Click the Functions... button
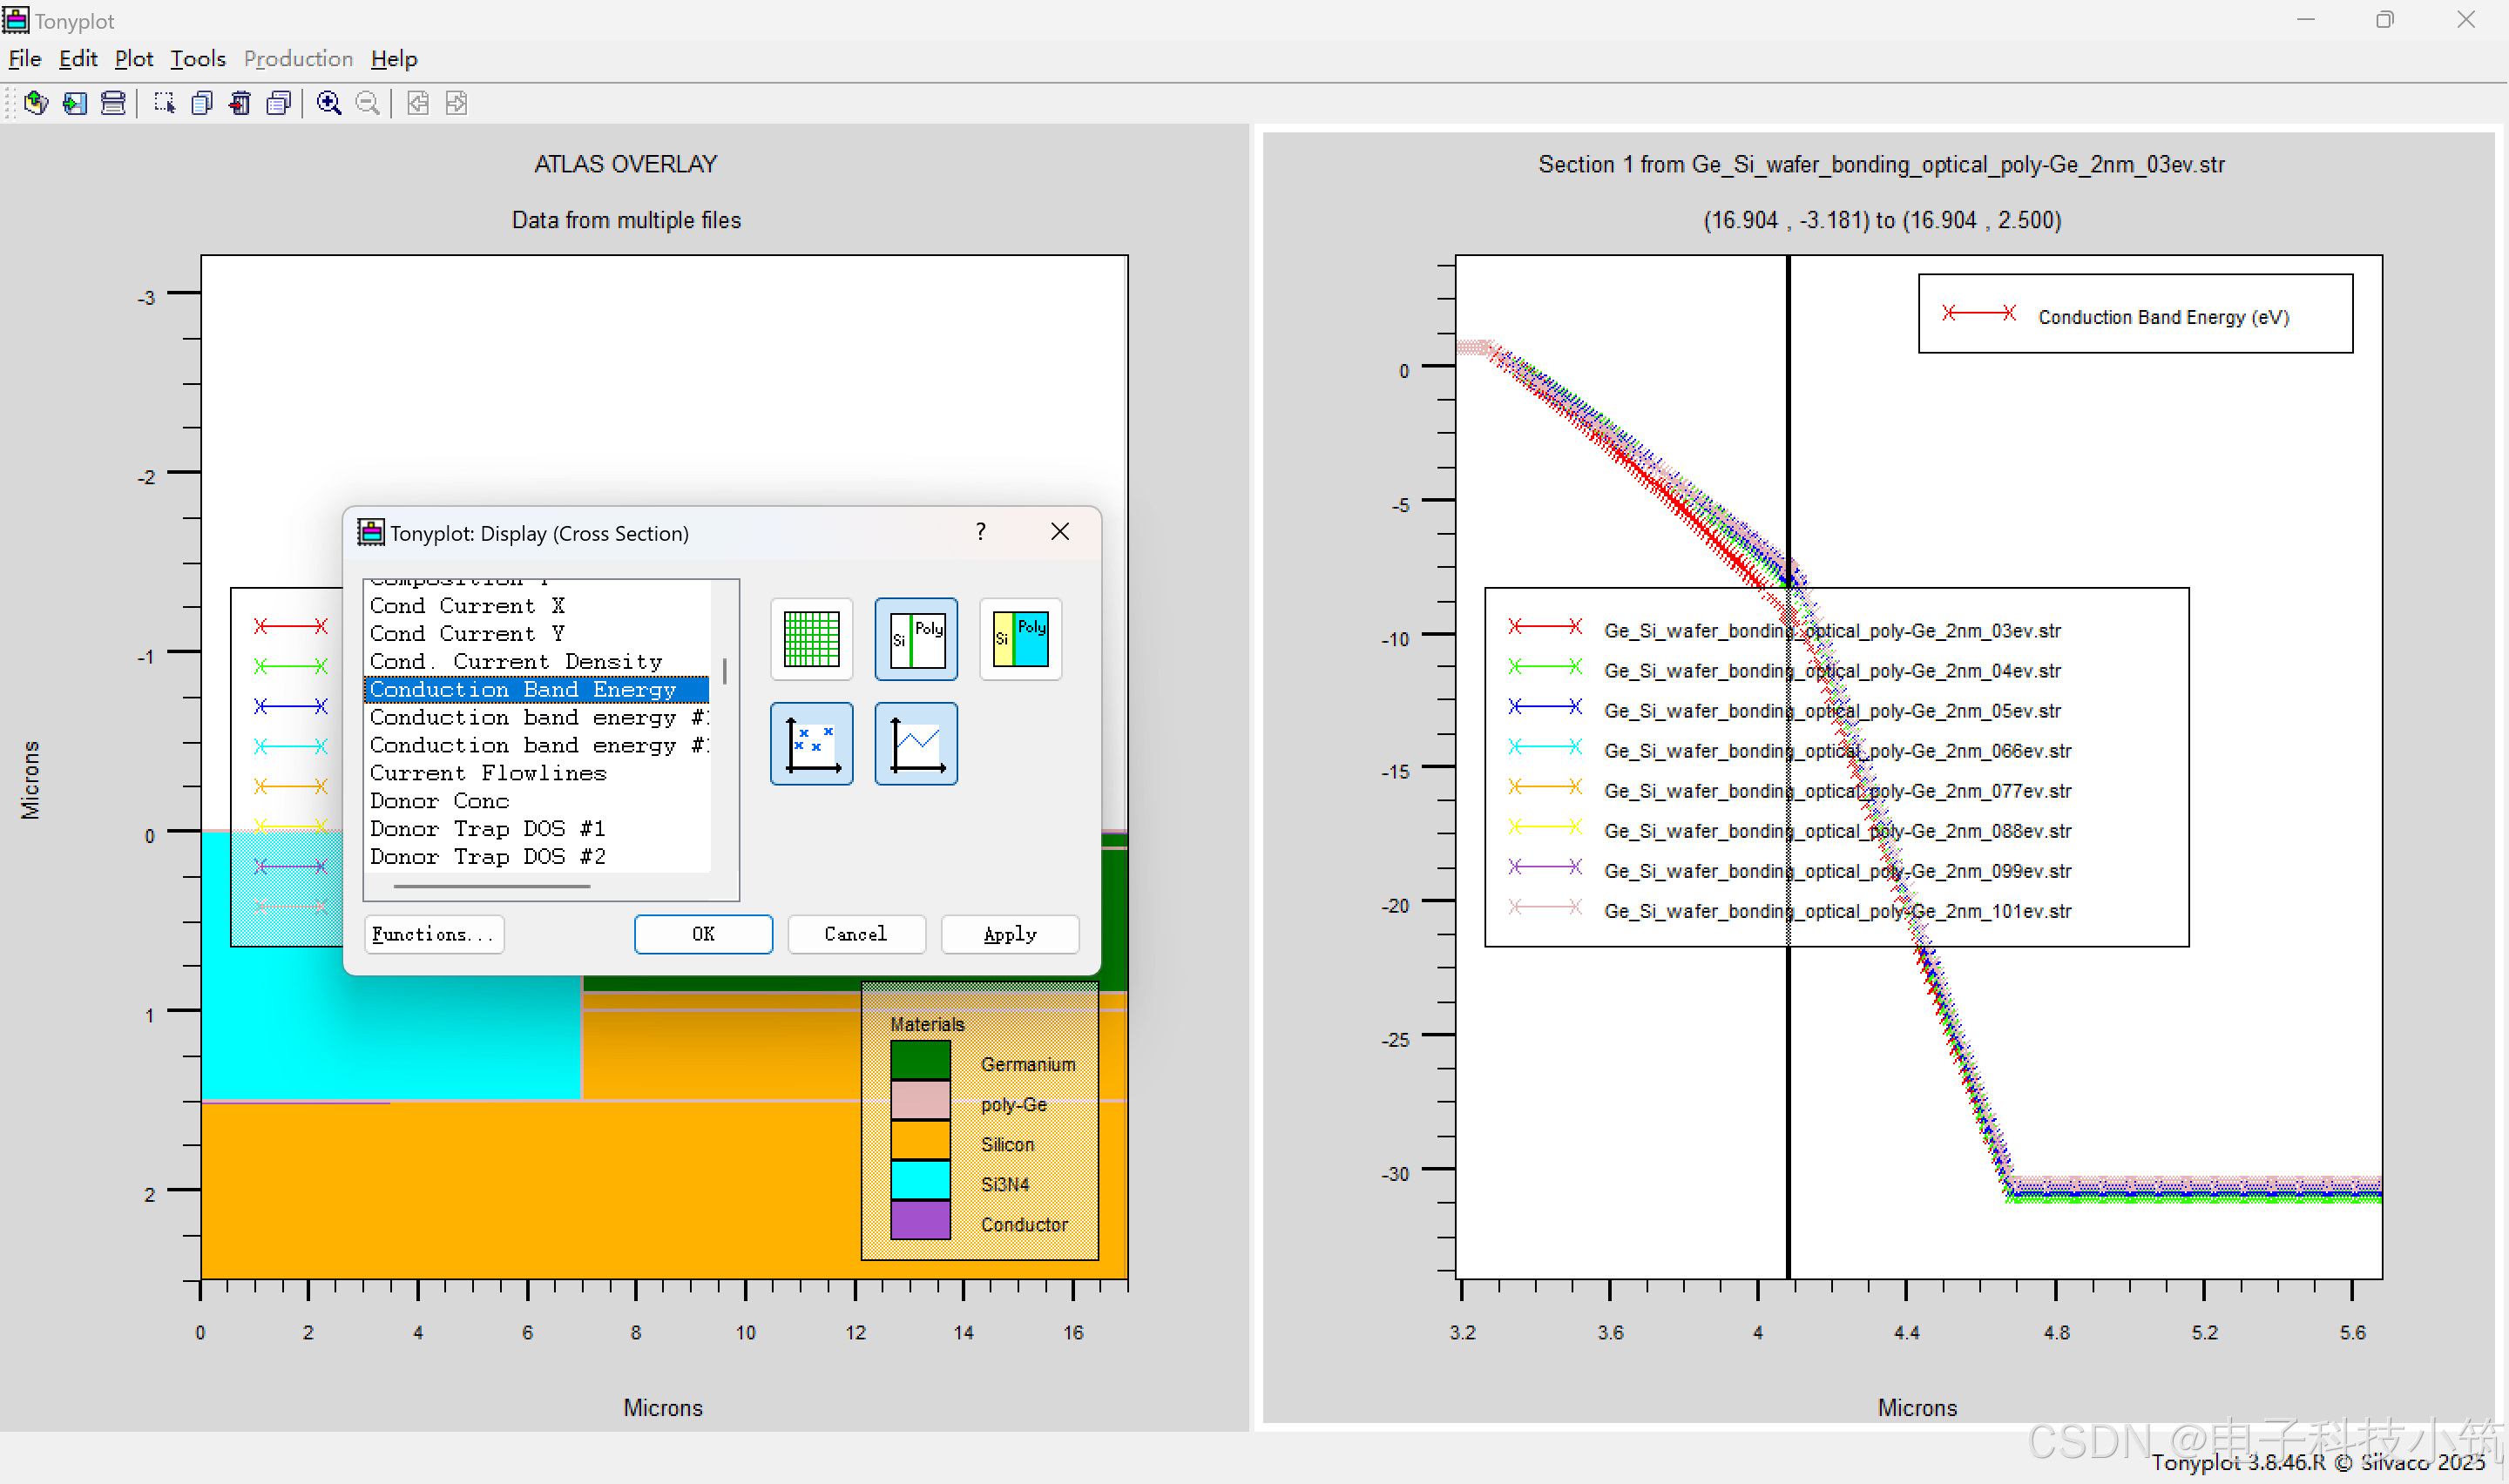The image size is (2509, 1484). pyautogui.click(x=433, y=934)
